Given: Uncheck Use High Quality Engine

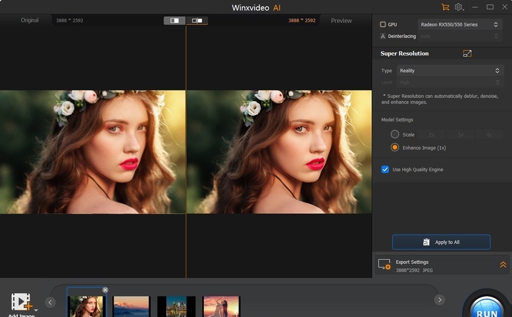Looking at the screenshot, I should [x=385, y=169].
